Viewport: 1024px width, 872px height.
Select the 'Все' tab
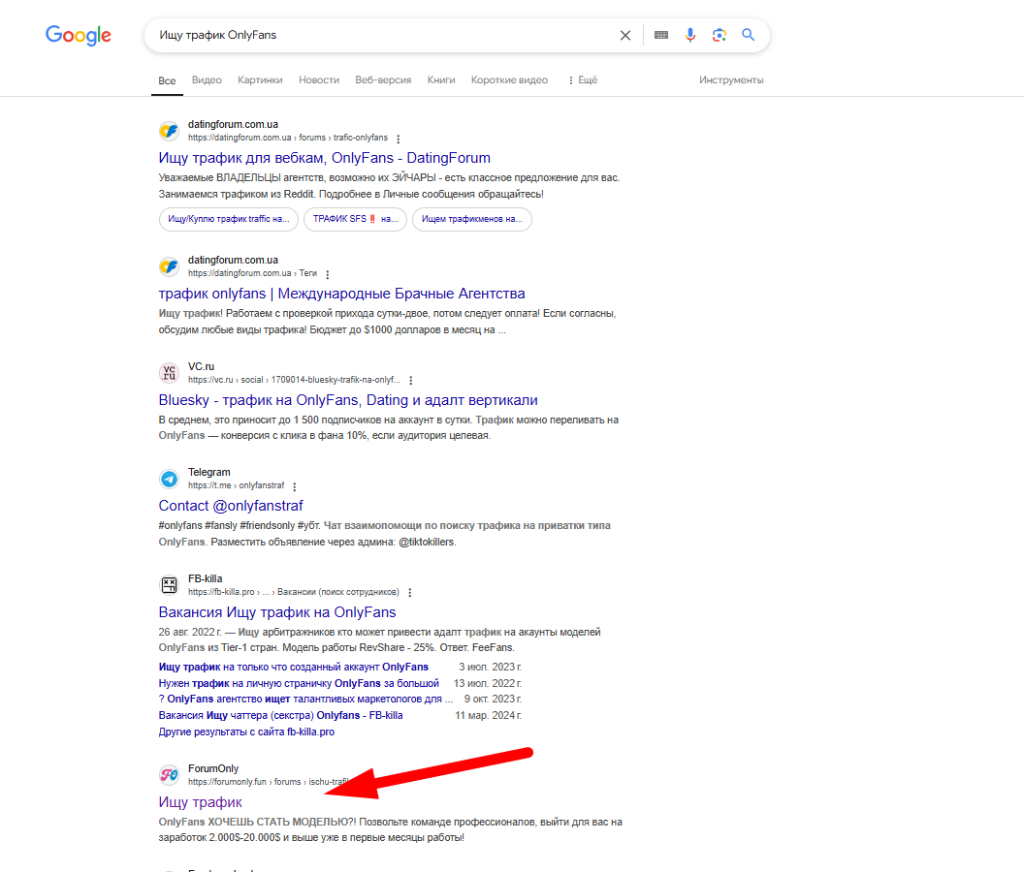pos(167,80)
